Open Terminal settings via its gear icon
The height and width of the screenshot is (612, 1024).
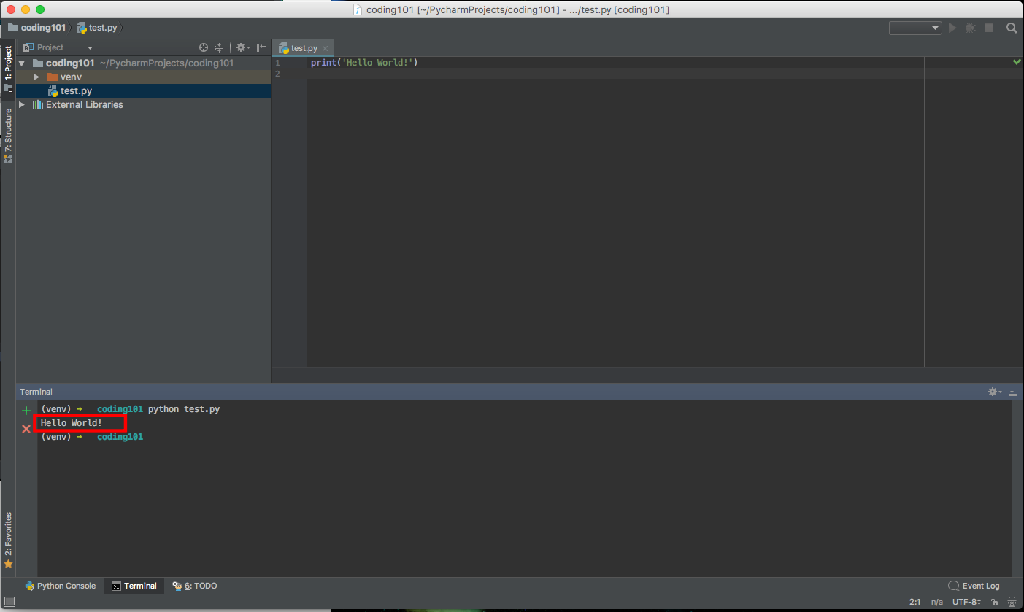point(993,391)
